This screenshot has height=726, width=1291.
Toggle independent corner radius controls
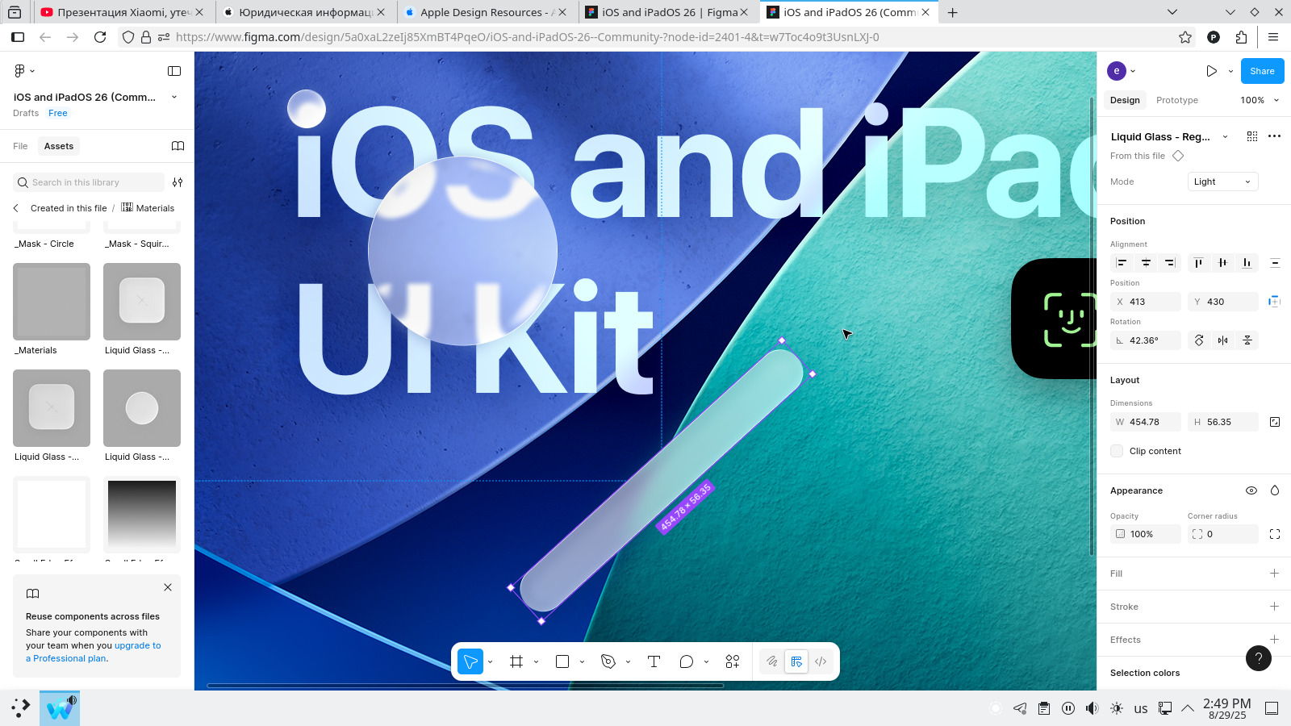(x=1275, y=534)
